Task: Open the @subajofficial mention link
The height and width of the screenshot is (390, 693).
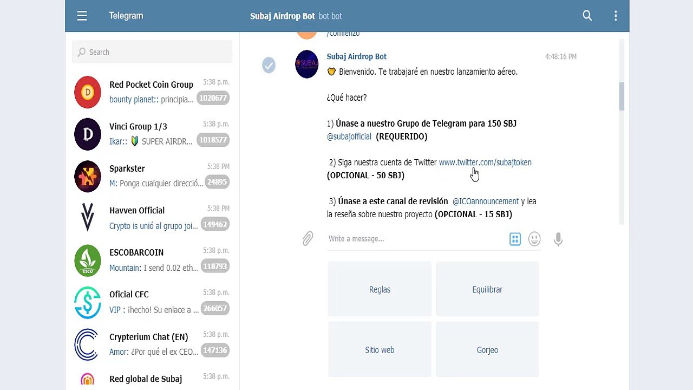Action: pyautogui.click(x=349, y=136)
